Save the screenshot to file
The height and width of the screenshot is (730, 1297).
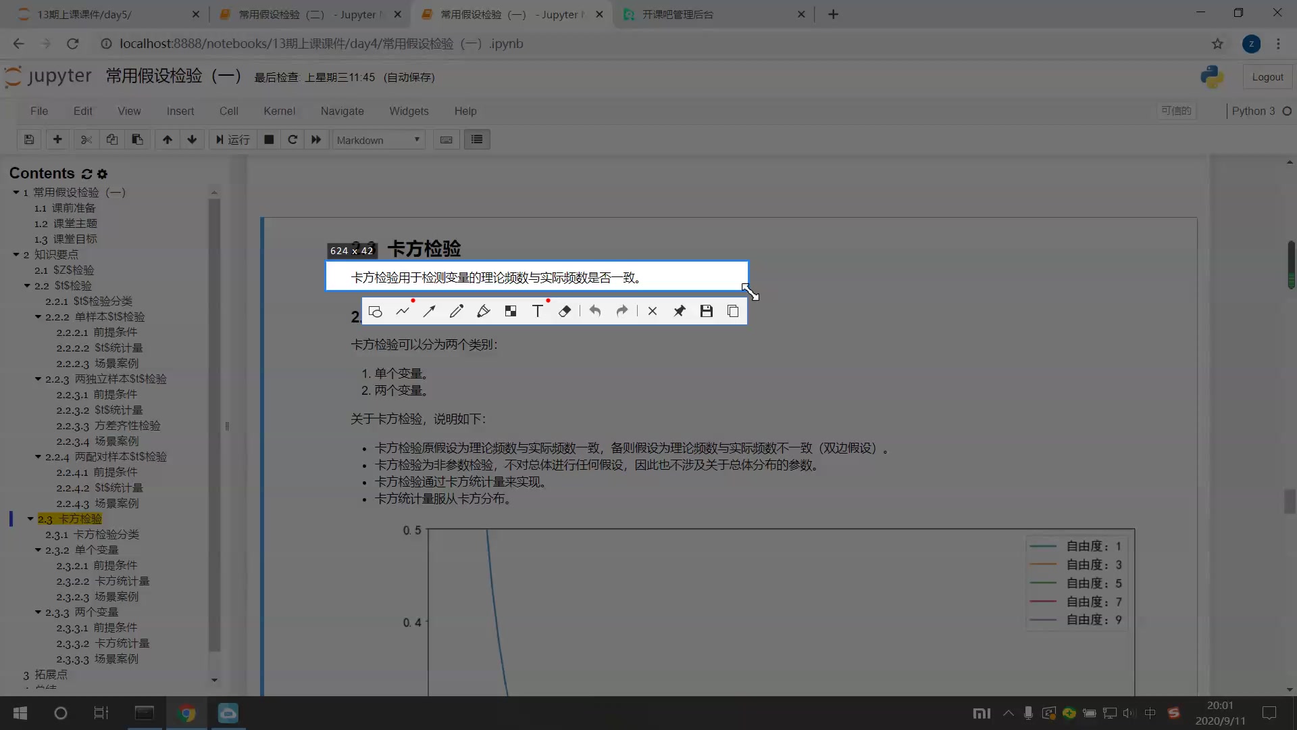(707, 312)
